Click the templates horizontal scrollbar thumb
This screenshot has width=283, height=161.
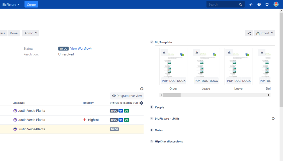[x=172, y=95]
